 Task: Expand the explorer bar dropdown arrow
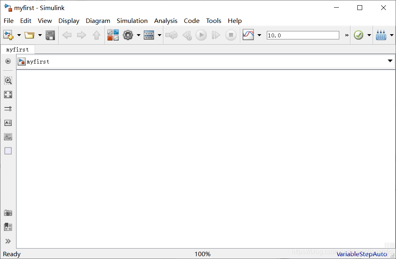390,61
